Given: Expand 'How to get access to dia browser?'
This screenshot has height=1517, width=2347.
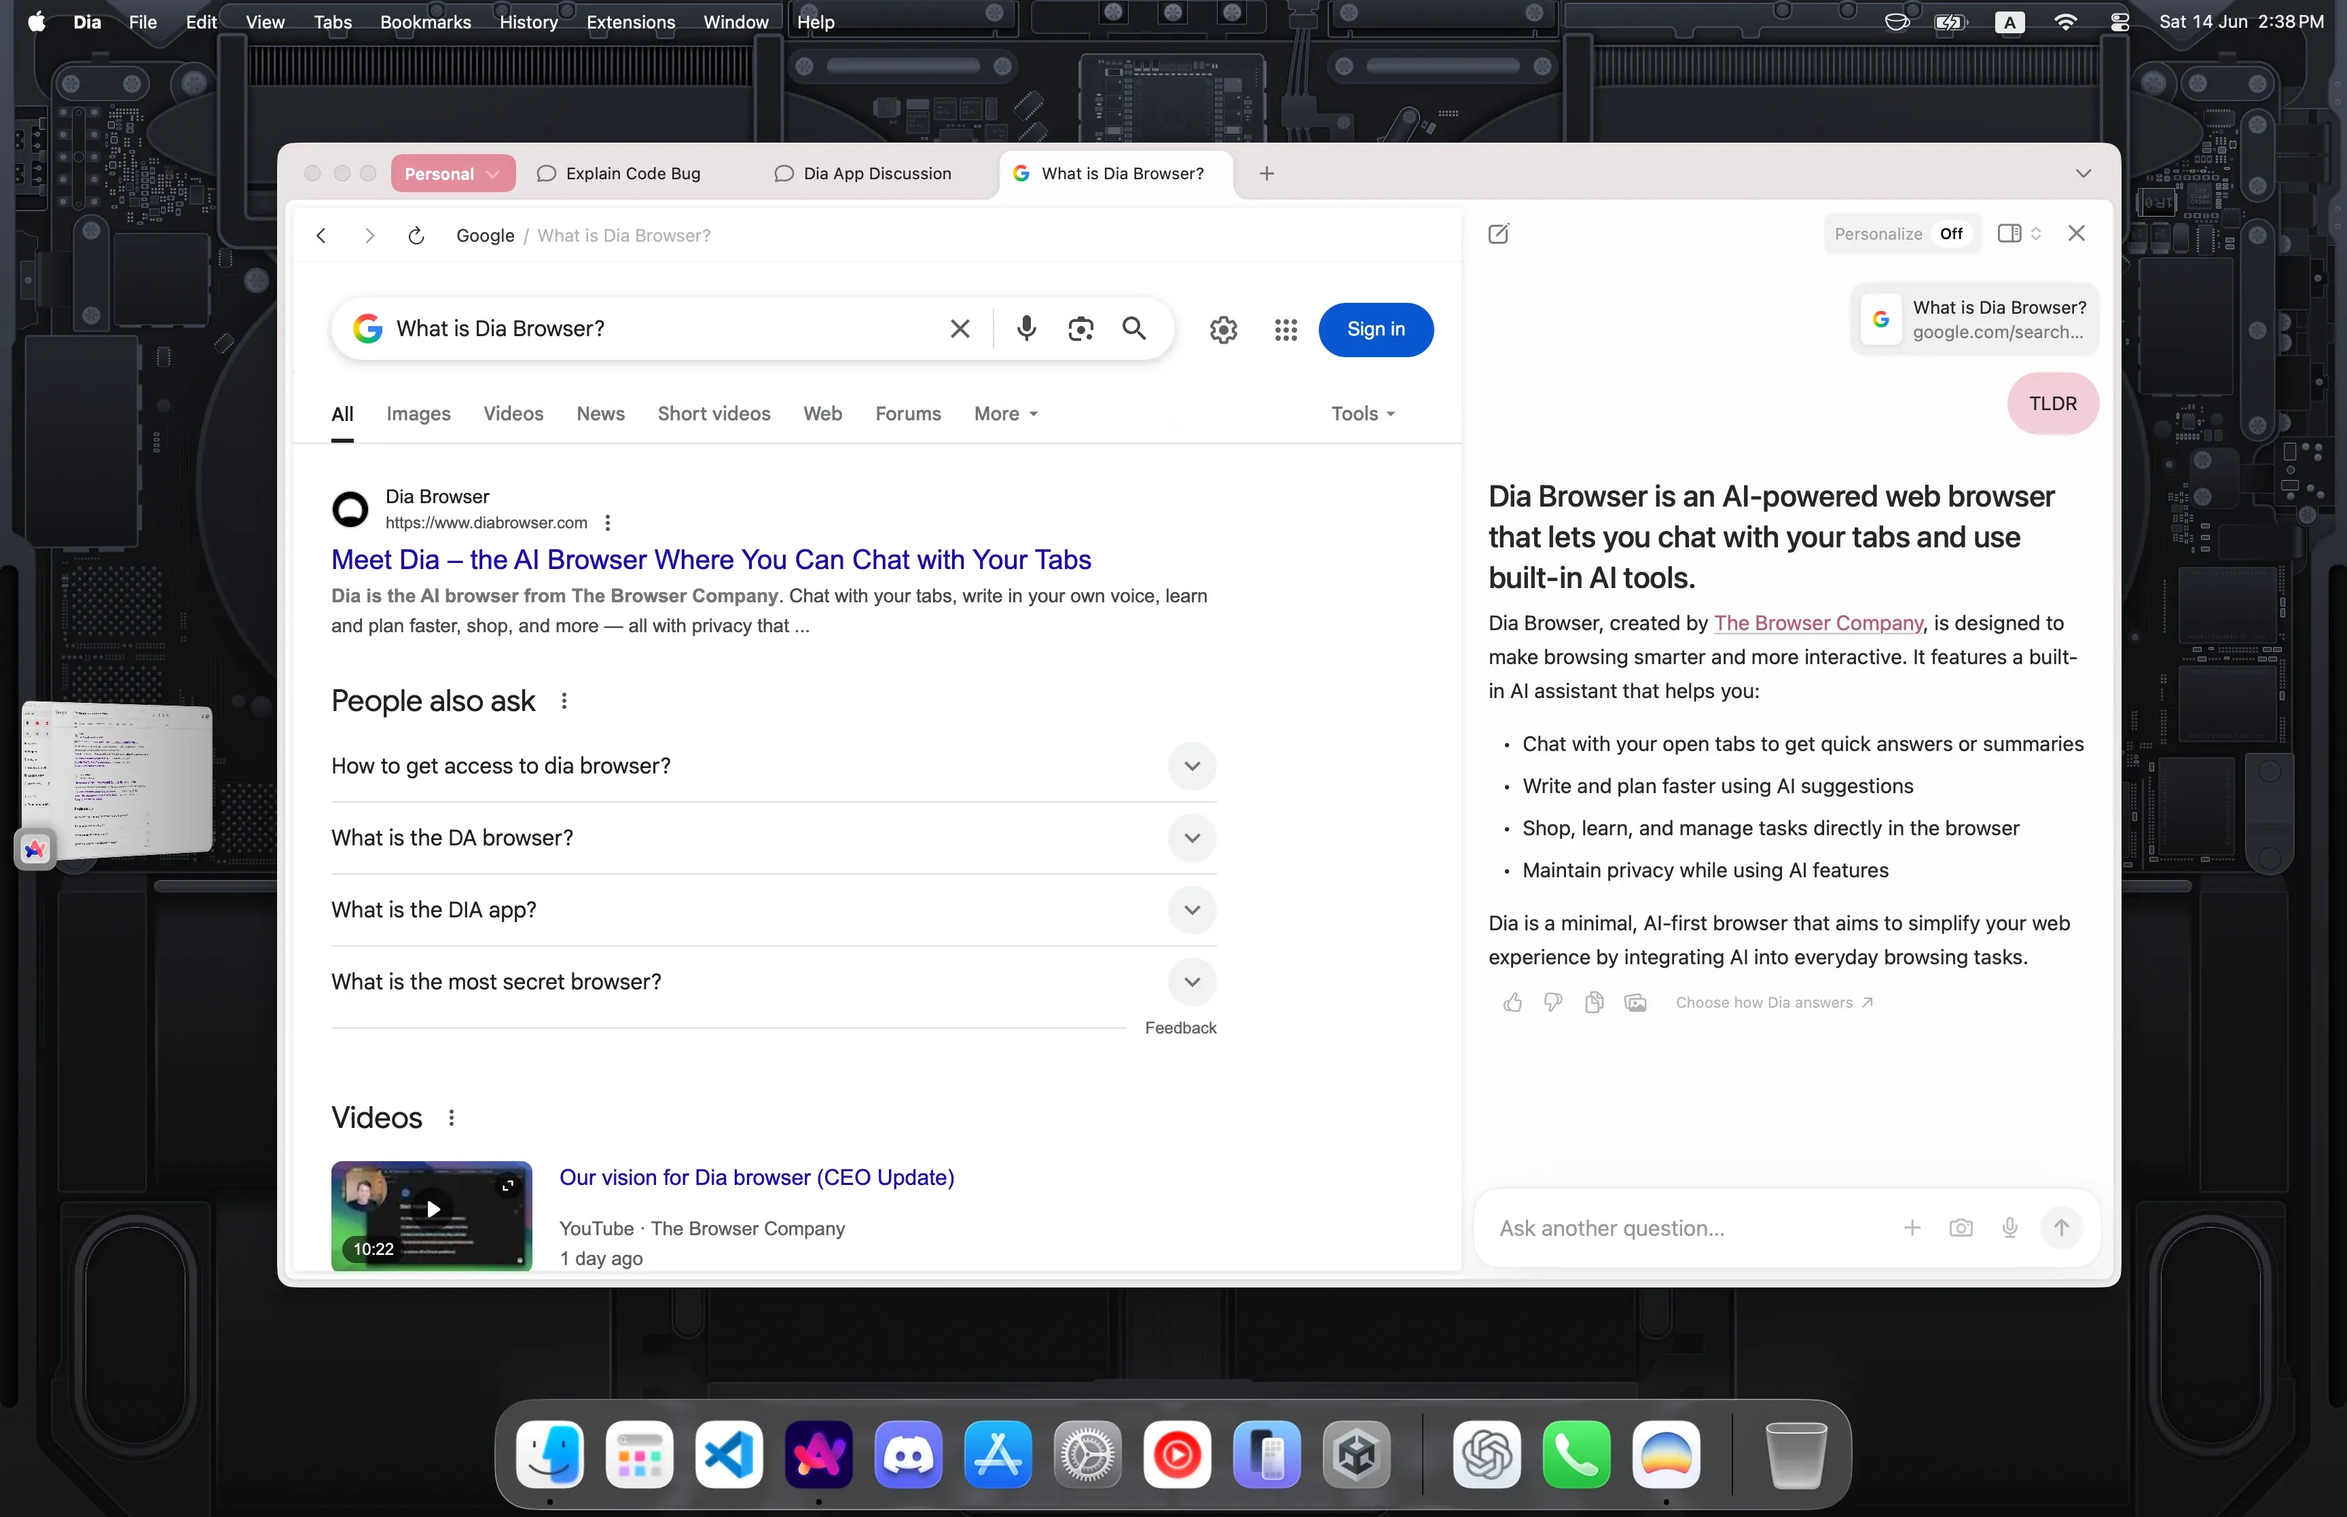Looking at the screenshot, I should (x=1192, y=767).
